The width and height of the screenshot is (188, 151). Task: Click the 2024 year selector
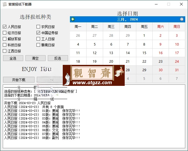pos(134,19)
